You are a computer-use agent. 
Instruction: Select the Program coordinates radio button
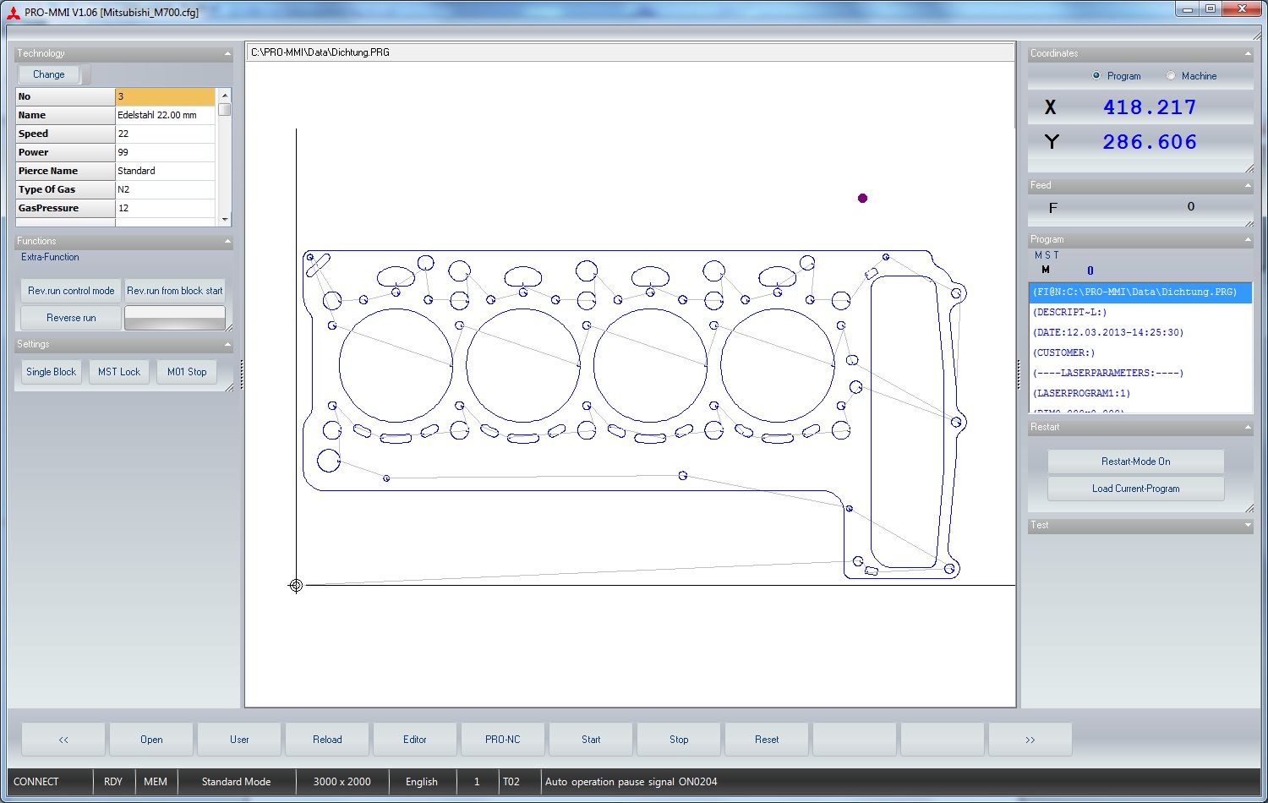pyautogui.click(x=1096, y=75)
